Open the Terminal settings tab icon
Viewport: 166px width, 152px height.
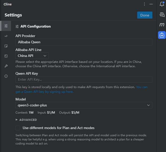point(6,56)
